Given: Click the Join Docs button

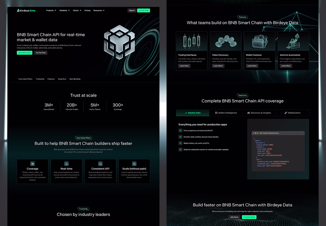Looking at the screenshot, I should (x=234, y=217).
